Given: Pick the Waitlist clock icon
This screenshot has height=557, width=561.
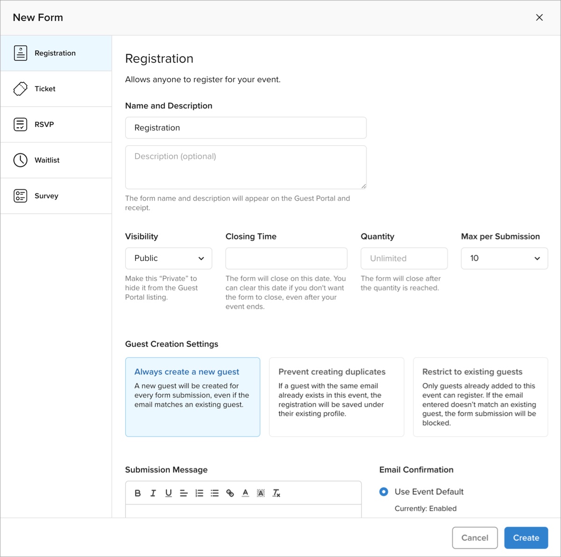Looking at the screenshot, I should pos(21,160).
